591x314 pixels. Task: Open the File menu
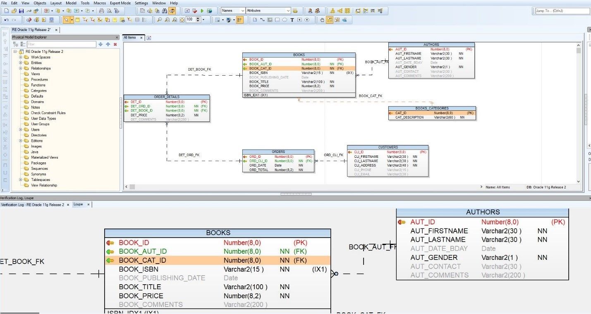click(x=4, y=3)
